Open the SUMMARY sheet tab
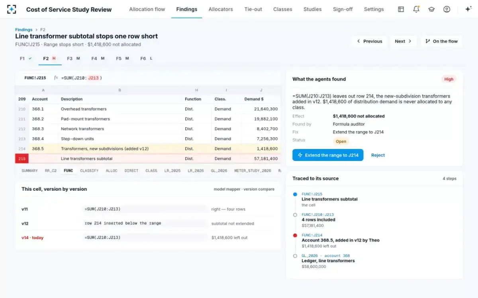Viewport: 478px width, 298px height. 29,171
